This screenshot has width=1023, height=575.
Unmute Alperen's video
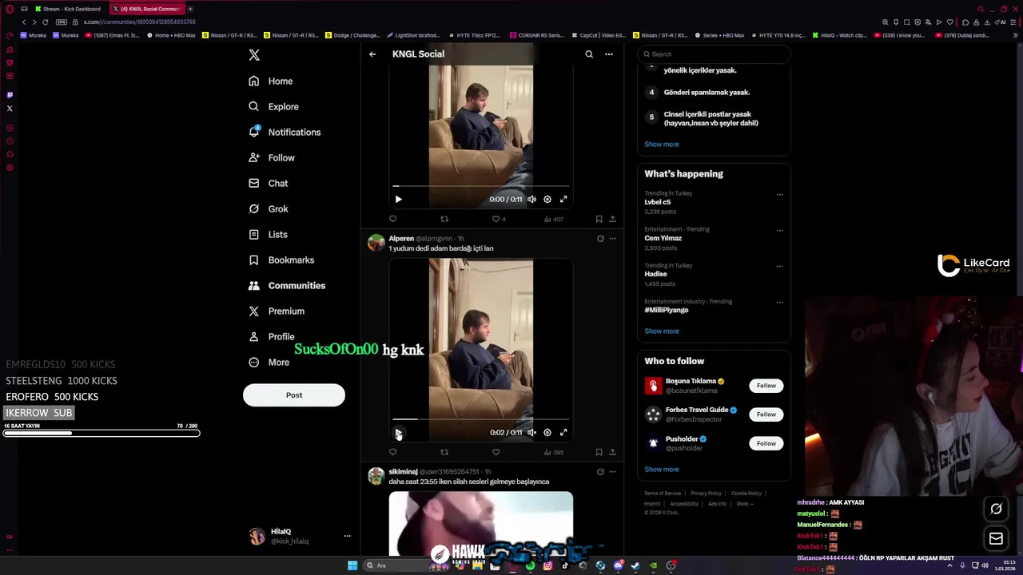531,433
